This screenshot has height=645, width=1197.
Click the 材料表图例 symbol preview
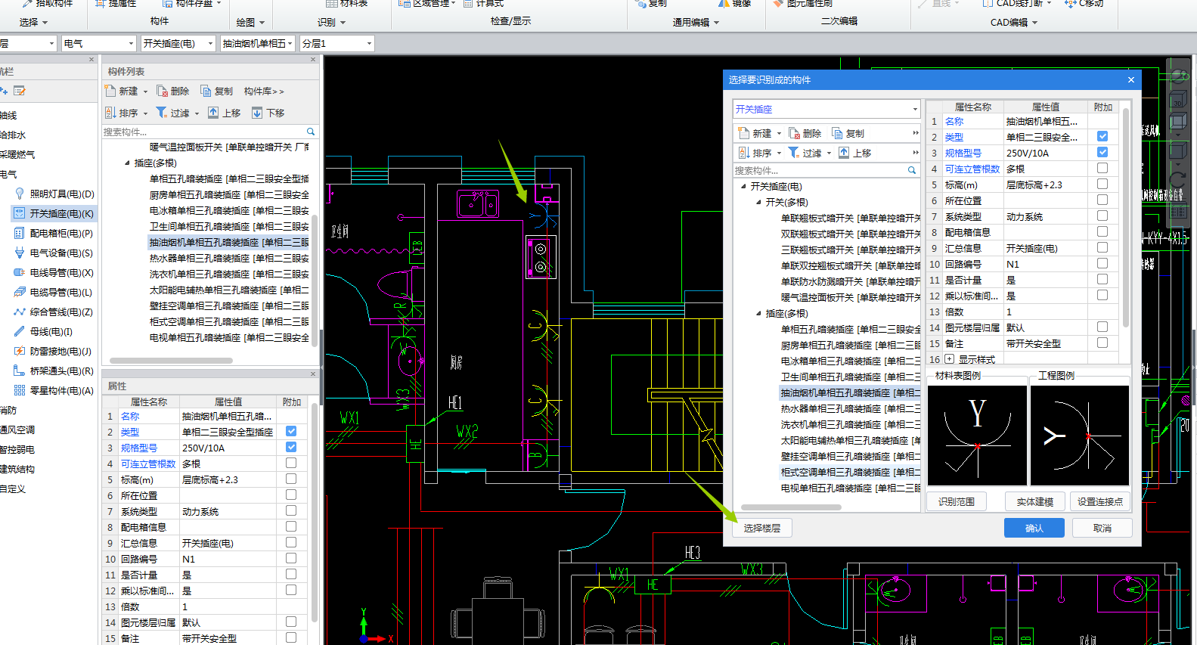click(x=977, y=436)
